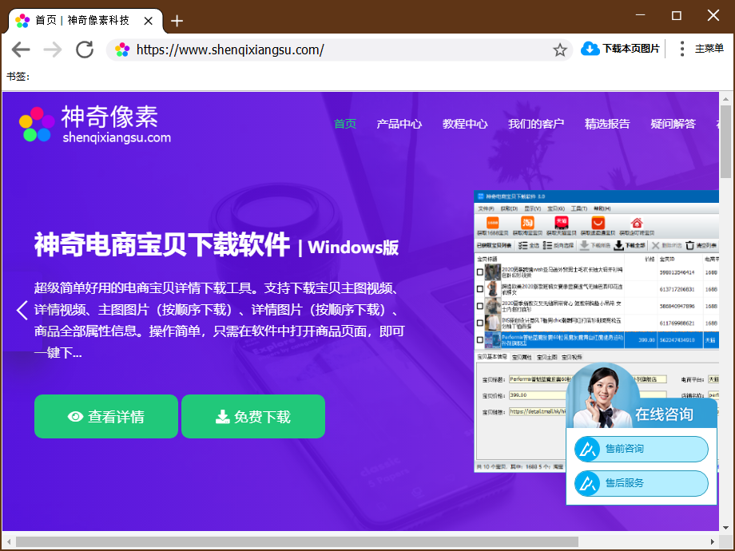Tick the highlighted Performix row checkbox
The width and height of the screenshot is (735, 551).
click(x=479, y=339)
